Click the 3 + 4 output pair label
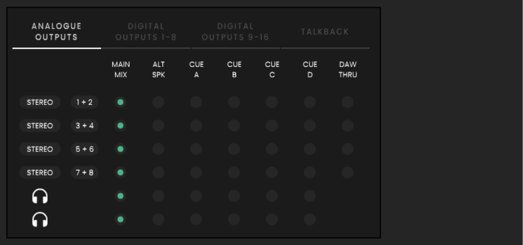The width and height of the screenshot is (523, 245). pos(85,126)
